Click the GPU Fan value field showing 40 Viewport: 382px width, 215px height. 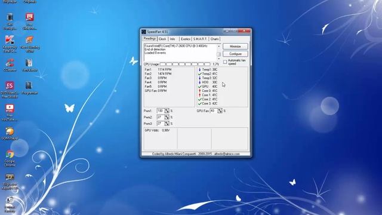click(214, 111)
